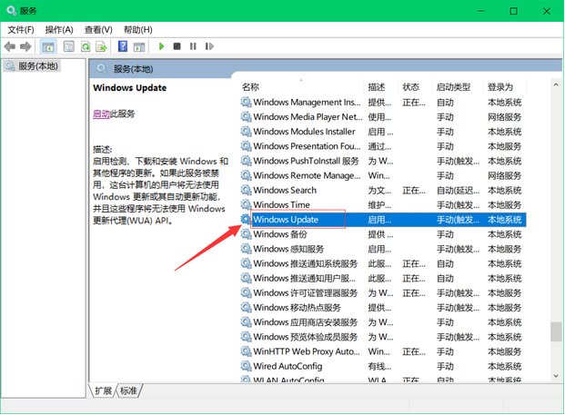565x415 pixels.
Task: Click the Restart Service button
Action: point(209,46)
